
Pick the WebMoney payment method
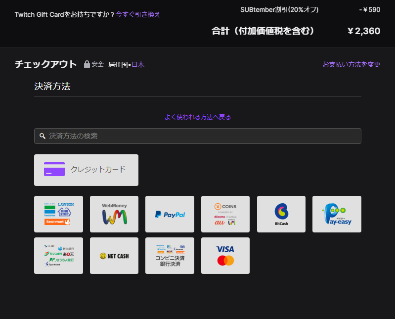pos(114,214)
